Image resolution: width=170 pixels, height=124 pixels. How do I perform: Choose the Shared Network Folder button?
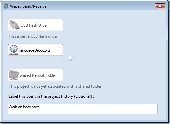[35, 75]
